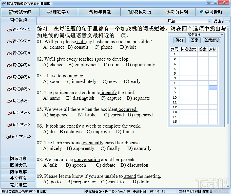The width and height of the screenshot is (231, 194).
Task: Open the 词汇选项 section
Action: click(x=18, y=20)
